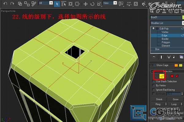Choose the Rectangular Selection Region tool
Screen dimensions: 184x122
71,4
